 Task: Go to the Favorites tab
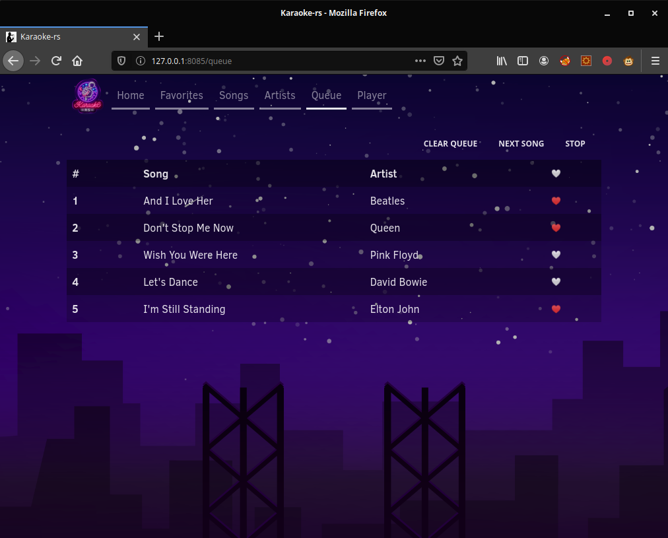(x=182, y=96)
